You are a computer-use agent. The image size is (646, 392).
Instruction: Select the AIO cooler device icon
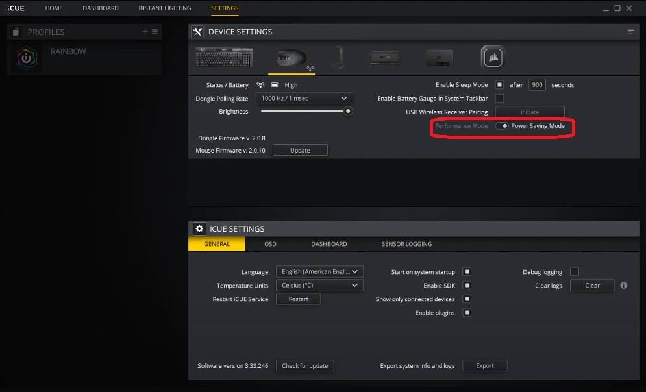[x=492, y=57]
